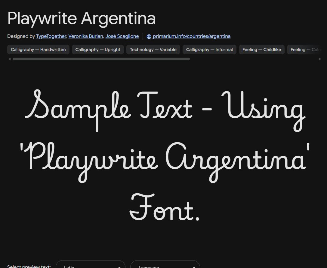Visit primarium.info/countries/argentina link
The image size is (327, 268).
(191, 36)
